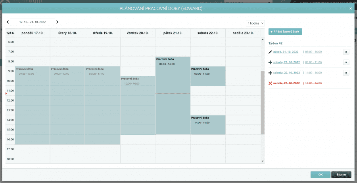Remove the sobota 09:00 - 11:00 entry
Screen dimensions: 357x183
[x=345, y=62]
